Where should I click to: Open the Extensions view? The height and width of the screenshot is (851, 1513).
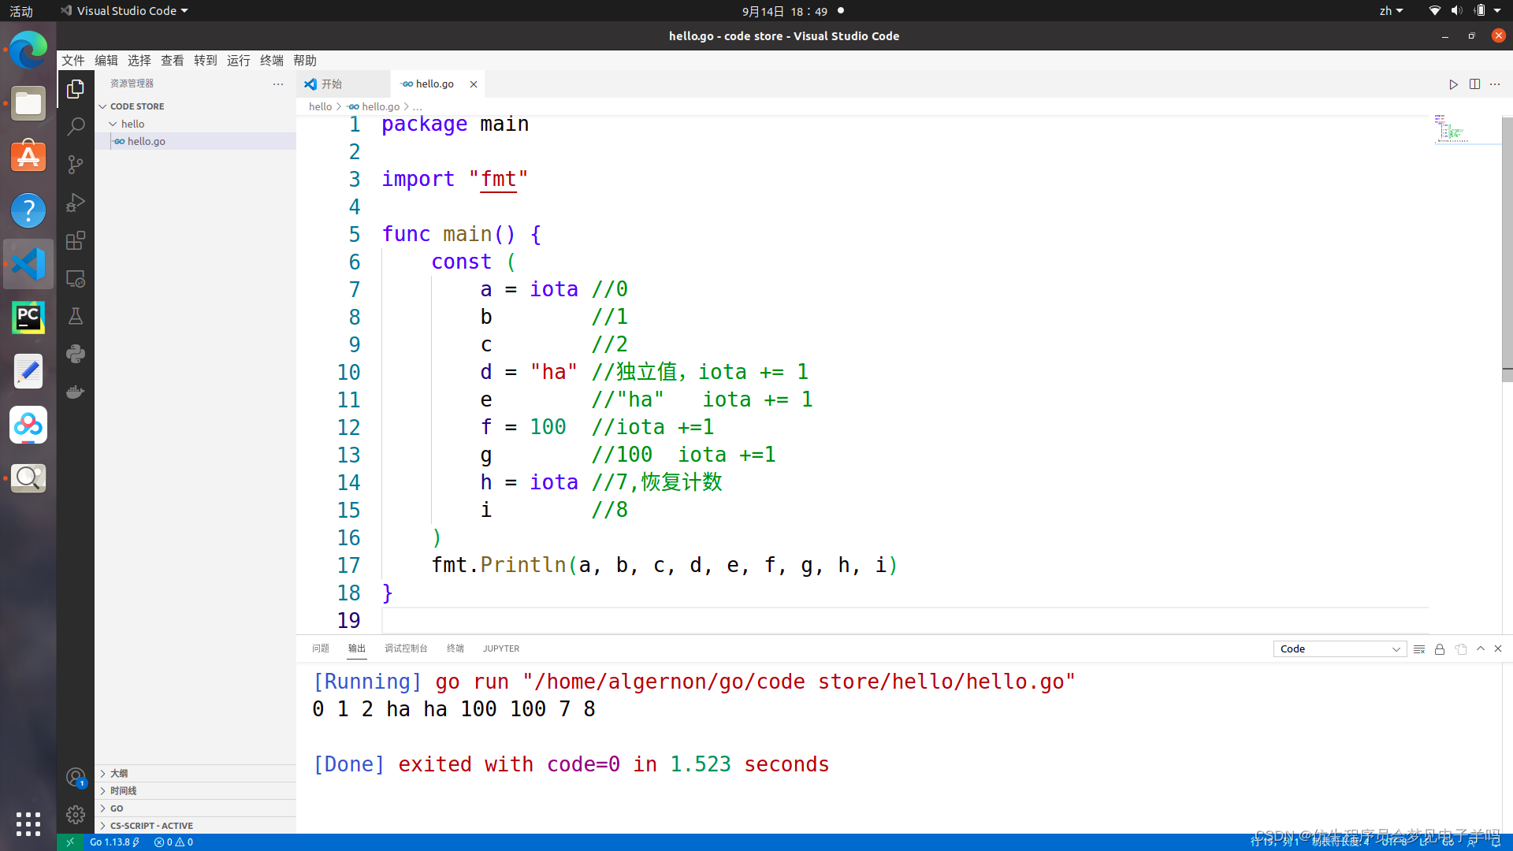[x=76, y=240]
